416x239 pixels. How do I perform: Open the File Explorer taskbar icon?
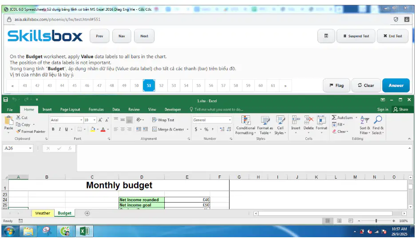28,231
